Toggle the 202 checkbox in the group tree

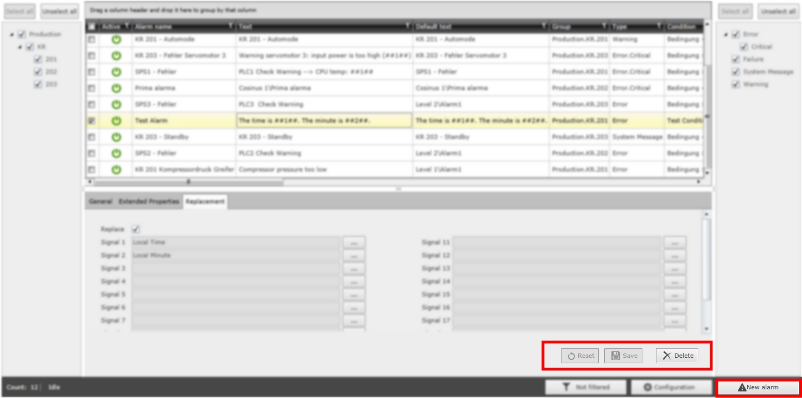pos(38,72)
